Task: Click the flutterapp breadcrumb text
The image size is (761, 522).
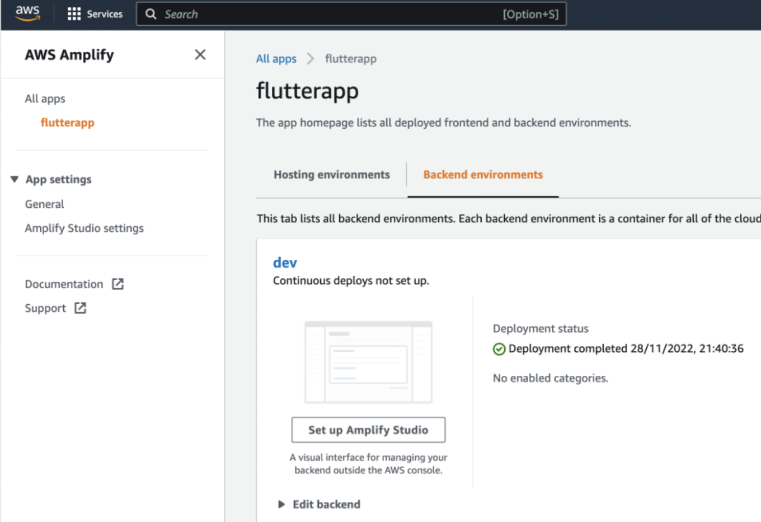Action: pyautogui.click(x=351, y=58)
